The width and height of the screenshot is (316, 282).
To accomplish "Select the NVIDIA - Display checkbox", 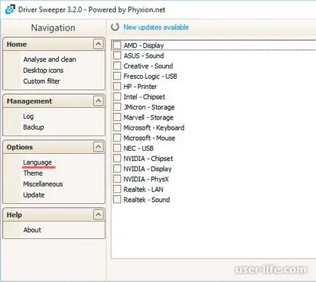I will click(x=117, y=168).
